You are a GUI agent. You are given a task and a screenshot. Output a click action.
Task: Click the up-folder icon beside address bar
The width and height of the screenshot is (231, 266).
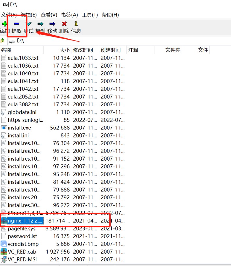(x=3, y=40)
